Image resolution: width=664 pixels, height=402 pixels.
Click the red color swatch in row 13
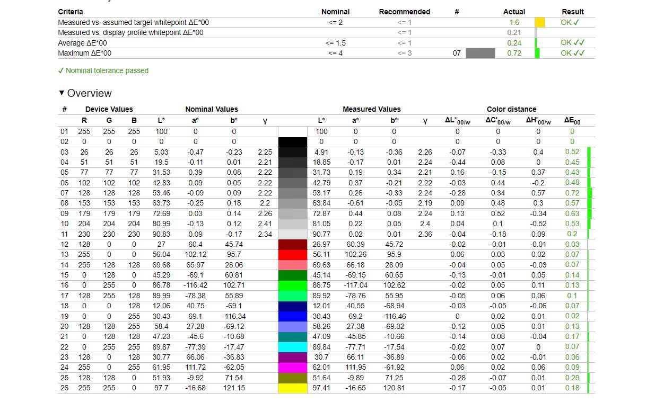click(x=293, y=255)
